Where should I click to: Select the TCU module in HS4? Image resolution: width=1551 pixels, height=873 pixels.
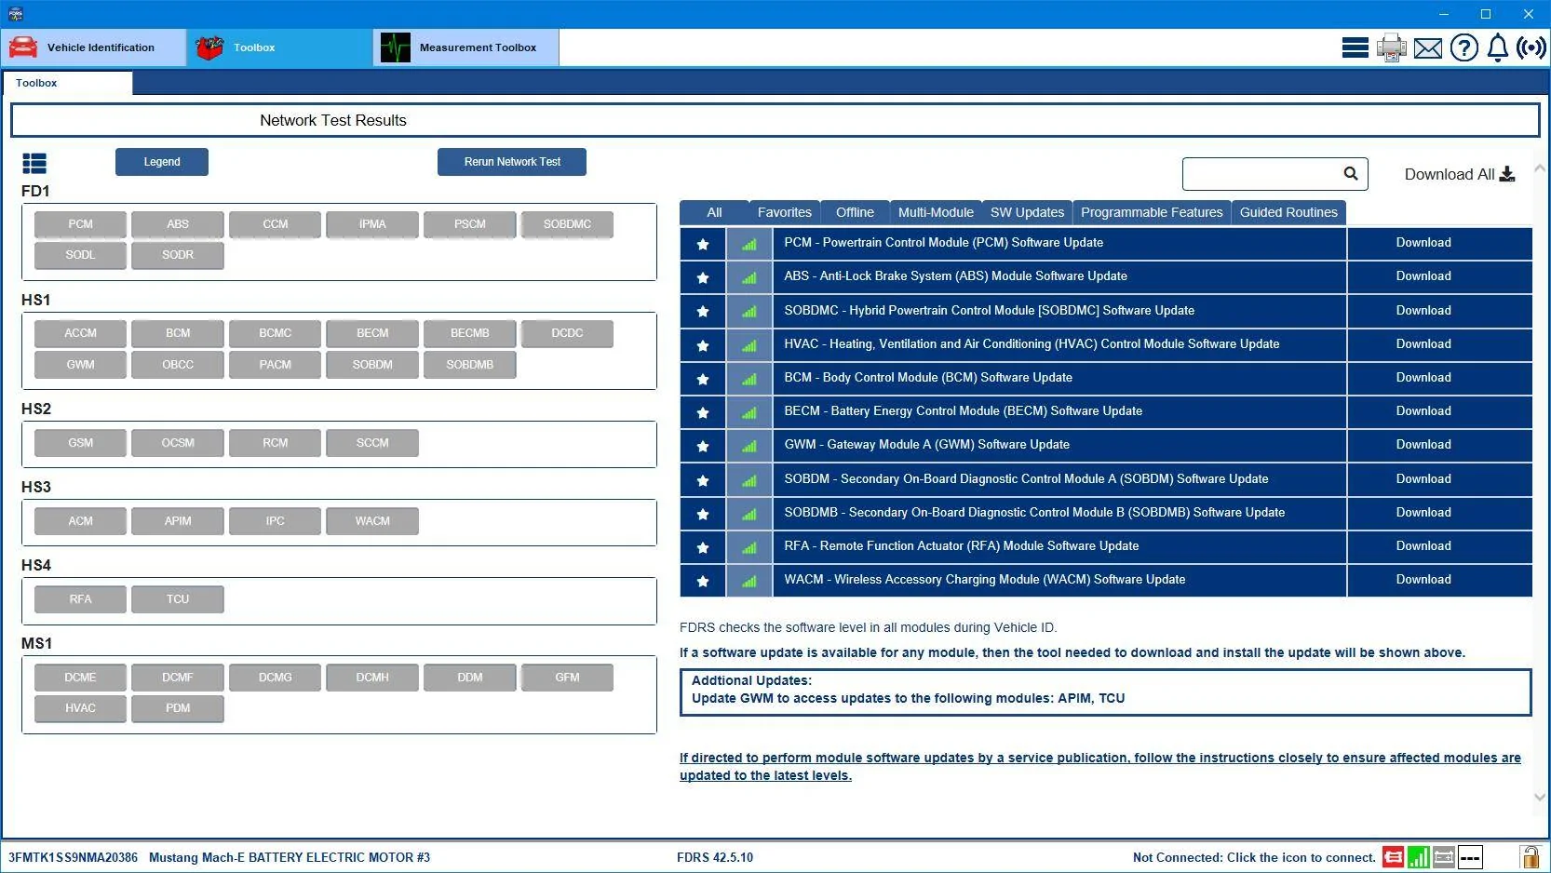[x=178, y=599]
